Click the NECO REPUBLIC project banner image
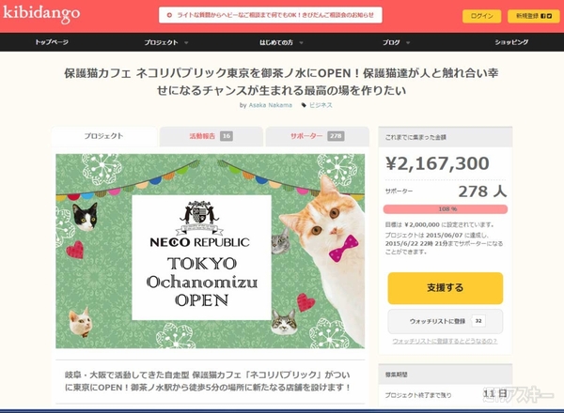 210,251
